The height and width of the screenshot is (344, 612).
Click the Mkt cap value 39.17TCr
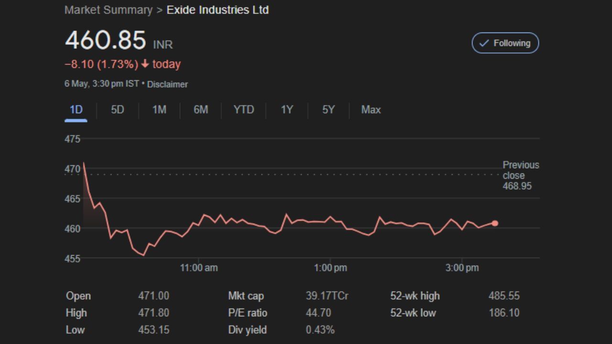(x=327, y=296)
